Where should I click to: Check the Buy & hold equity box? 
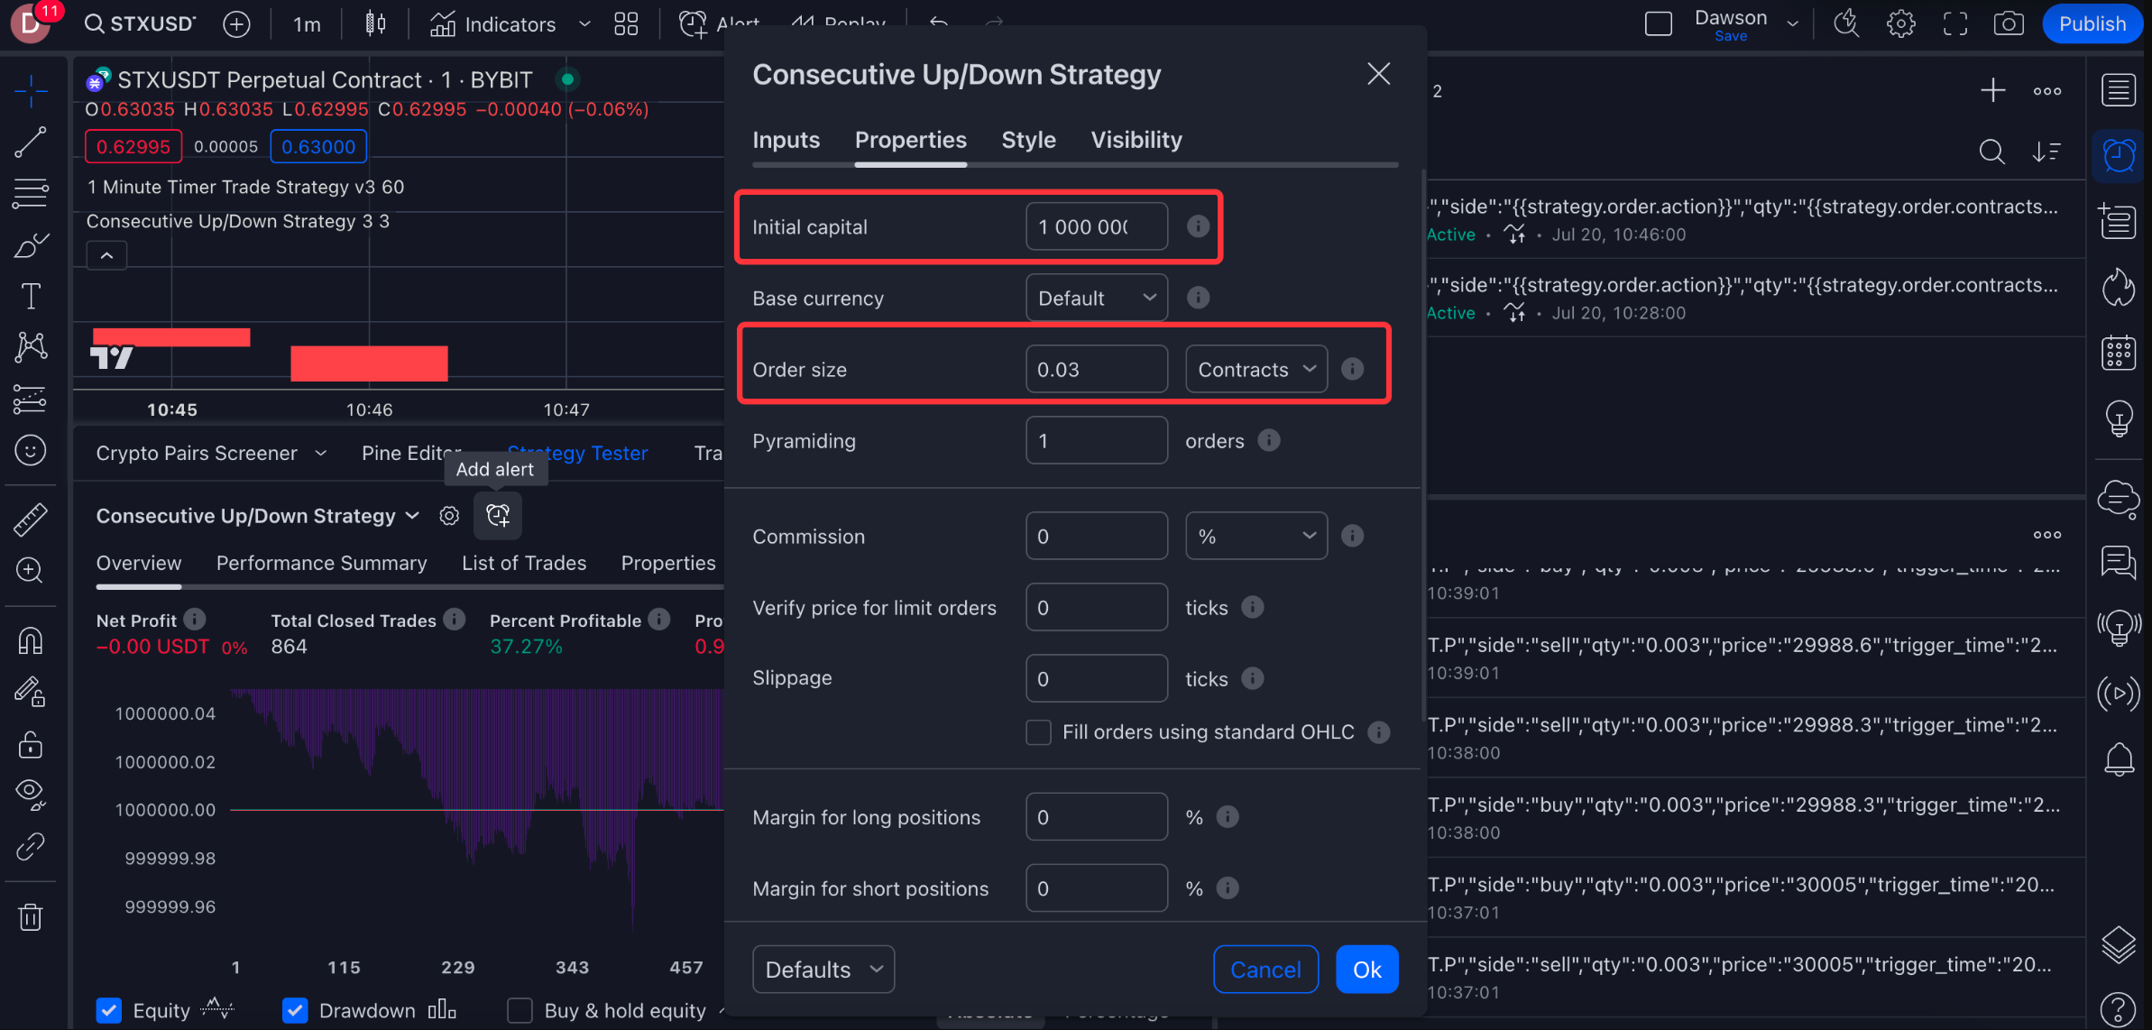pos(520,1010)
